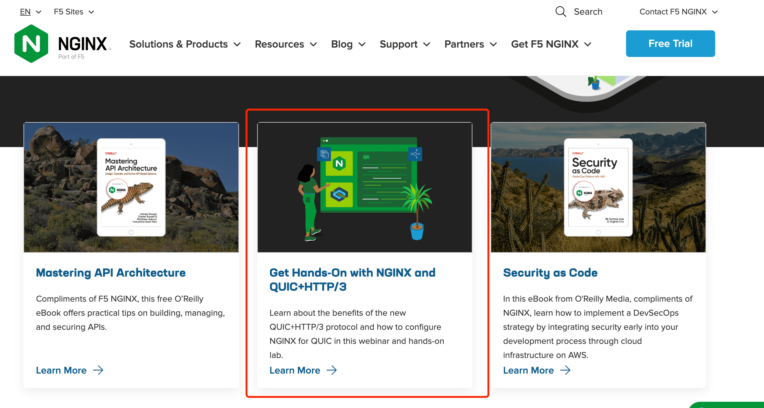The height and width of the screenshot is (408, 764).
Task: Click the chevron next to Get F5 NGINX
Action: tap(588, 44)
